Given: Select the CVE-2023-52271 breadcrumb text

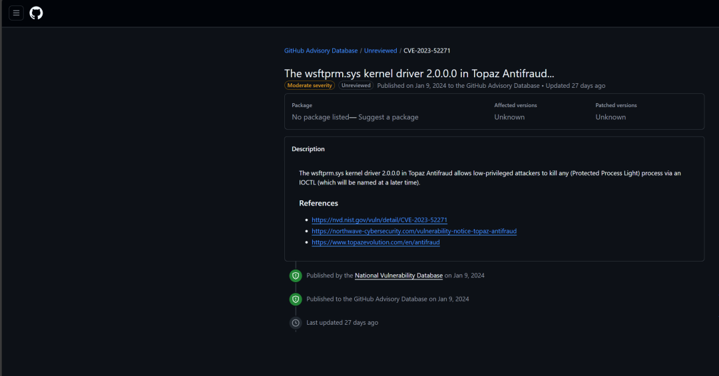Looking at the screenshot, I should [427, 51].
